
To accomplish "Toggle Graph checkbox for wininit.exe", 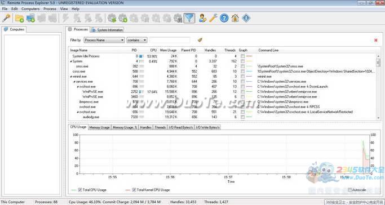I will pyautogui.click(x=242, y=77).
